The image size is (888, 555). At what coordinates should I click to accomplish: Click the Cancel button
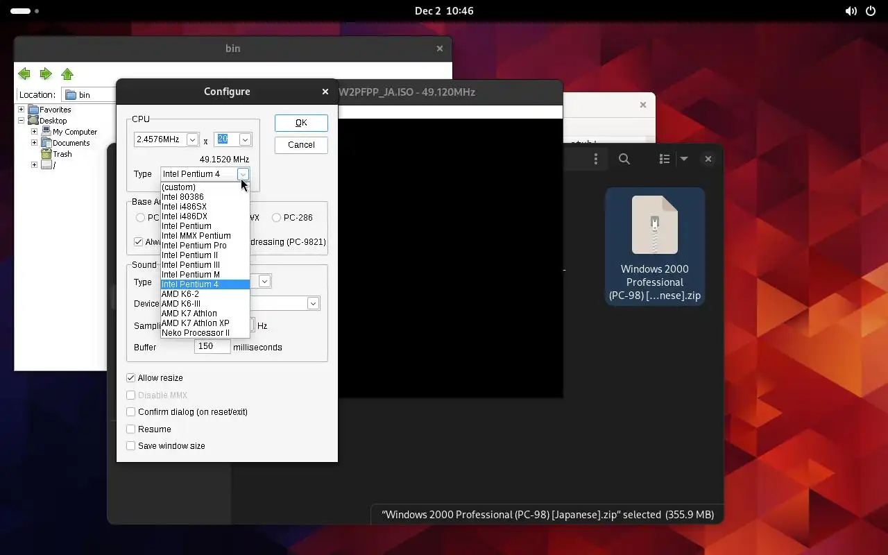tap(301, 145)
